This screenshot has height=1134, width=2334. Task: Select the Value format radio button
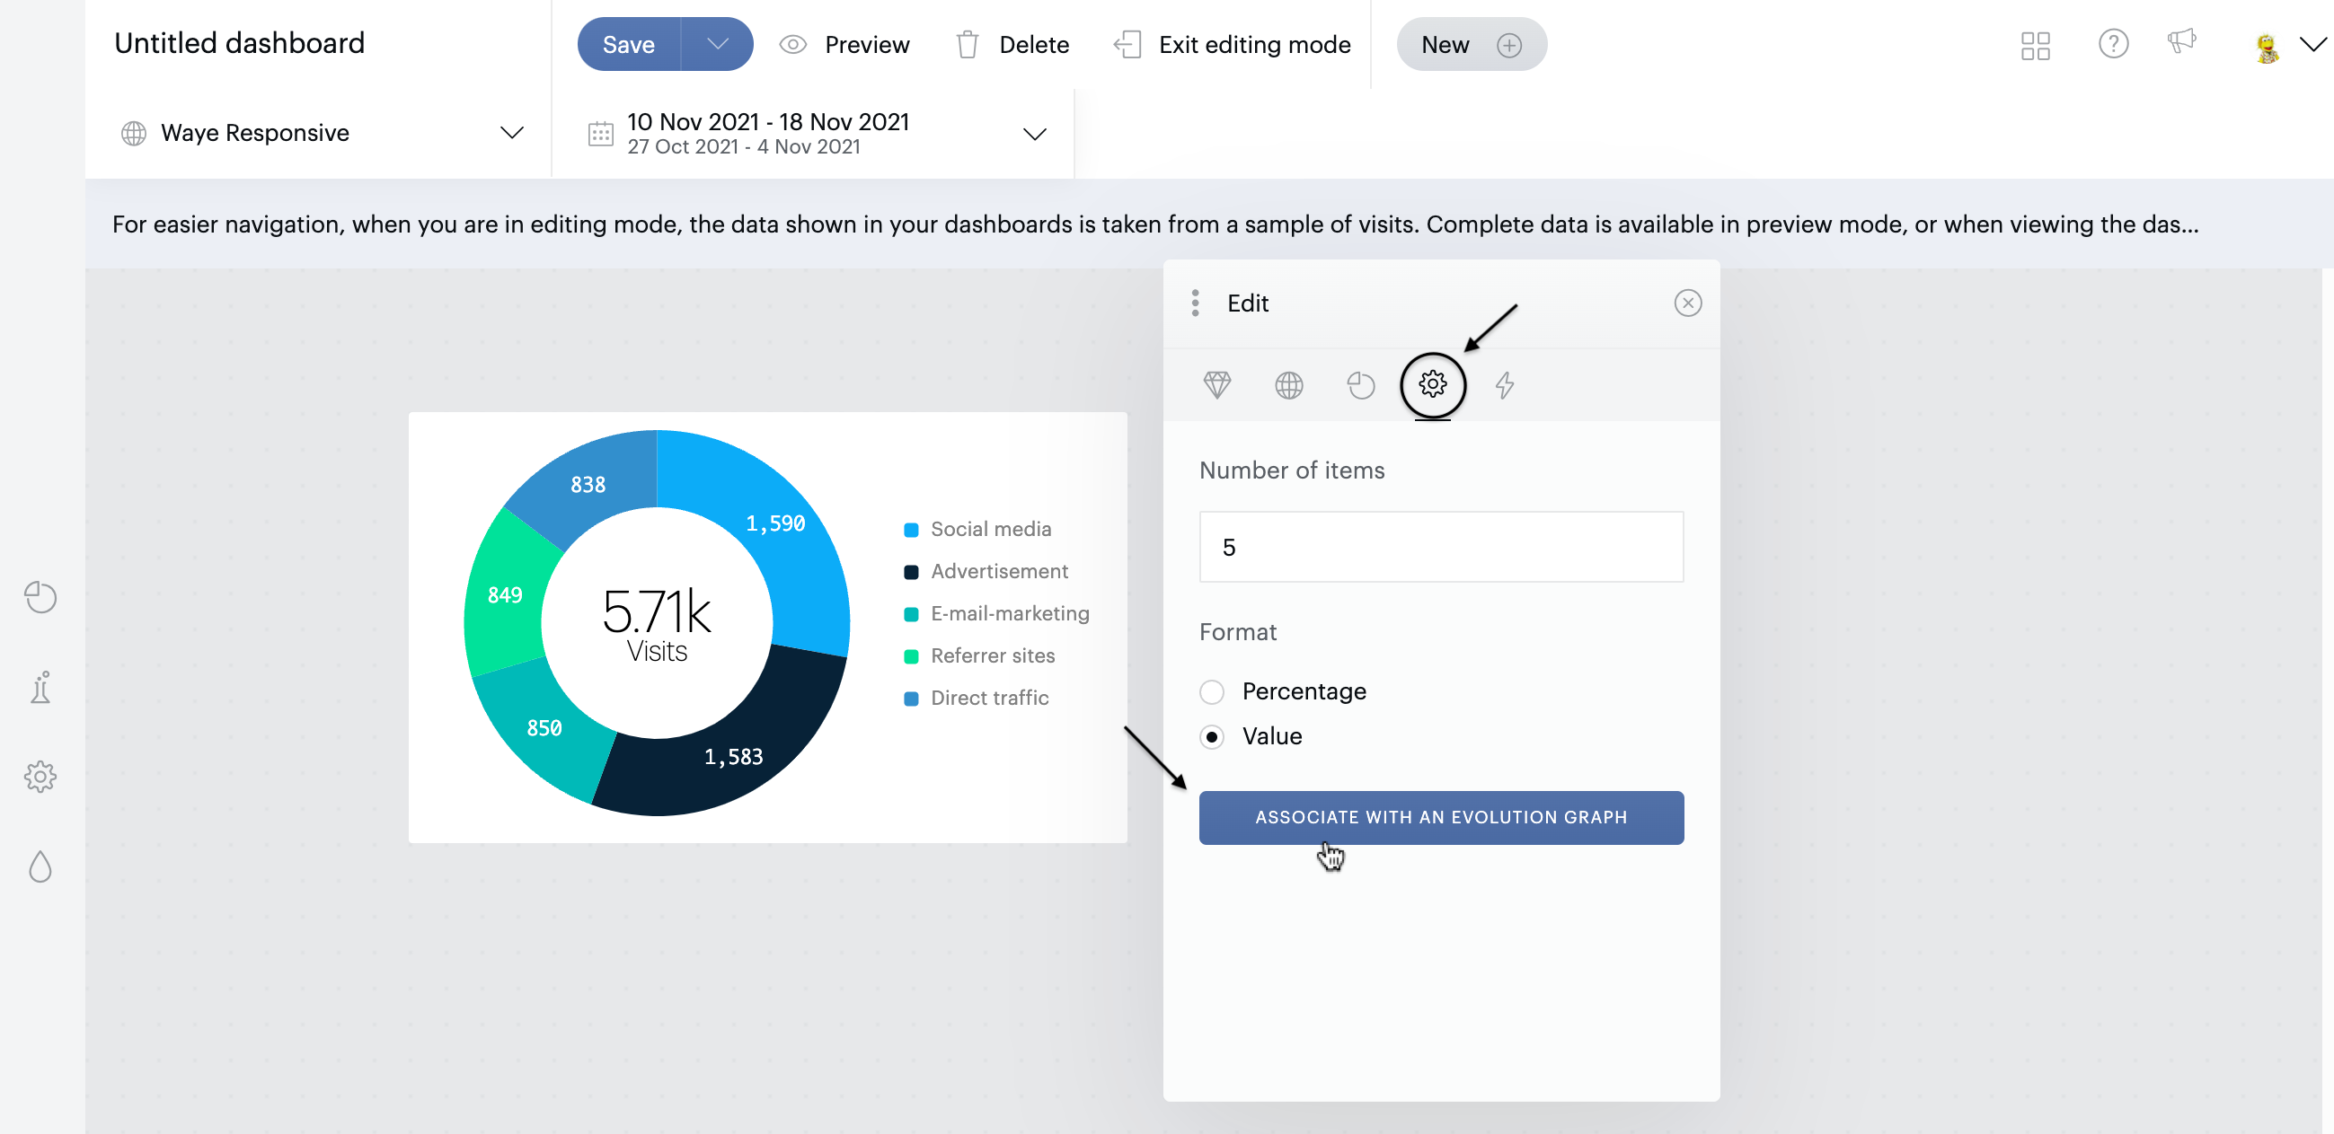click(1211, 736)
